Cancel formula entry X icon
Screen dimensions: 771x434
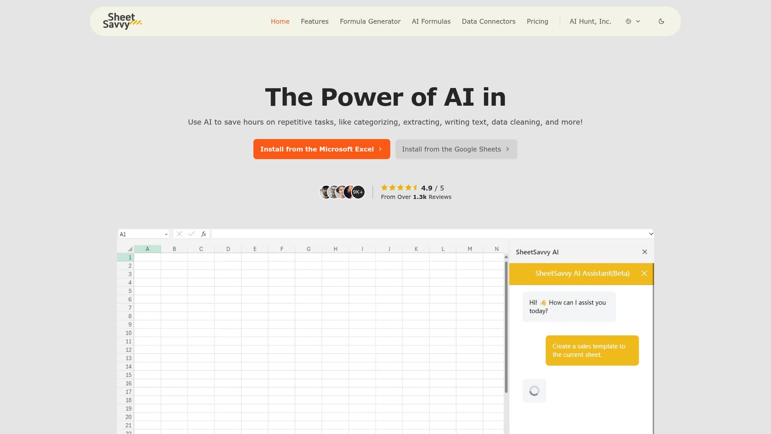coord(179,234)
